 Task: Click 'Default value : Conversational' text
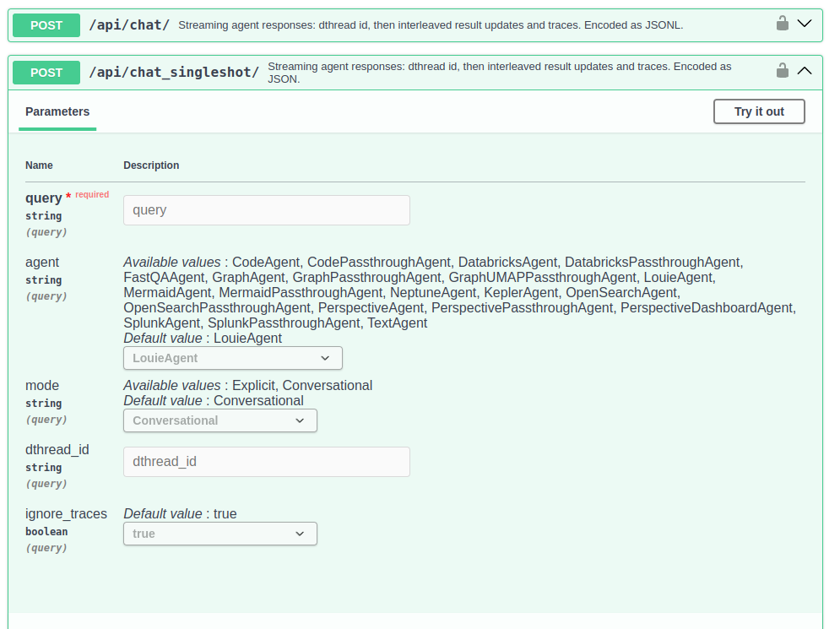[214, 401]
